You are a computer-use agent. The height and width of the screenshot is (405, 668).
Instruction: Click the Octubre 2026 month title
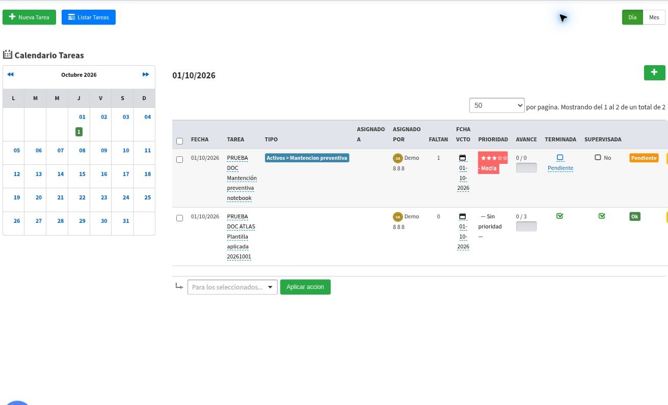79,75
